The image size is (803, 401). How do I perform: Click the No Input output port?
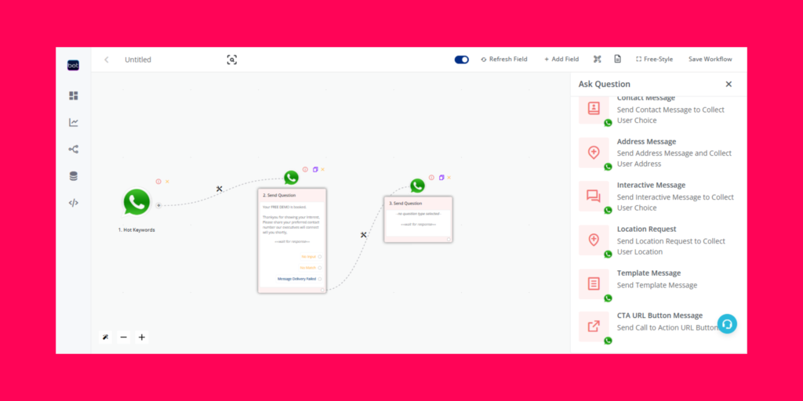320,257
